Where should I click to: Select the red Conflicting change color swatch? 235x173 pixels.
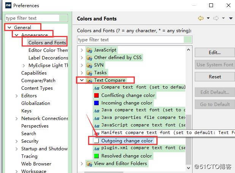(96, 95)
